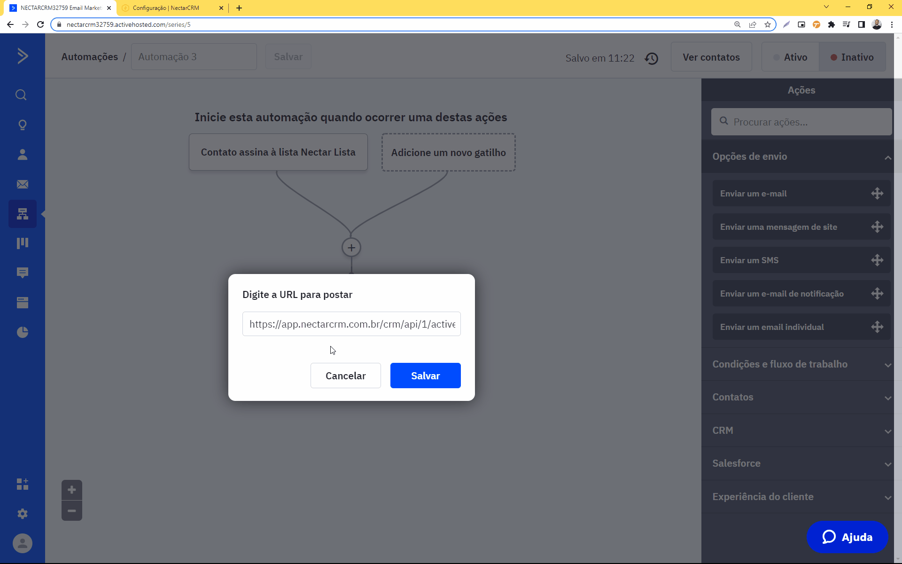Open user avatar profile icon in sidebar
Viewport: 902px width, 564px height.
[23, 543]
